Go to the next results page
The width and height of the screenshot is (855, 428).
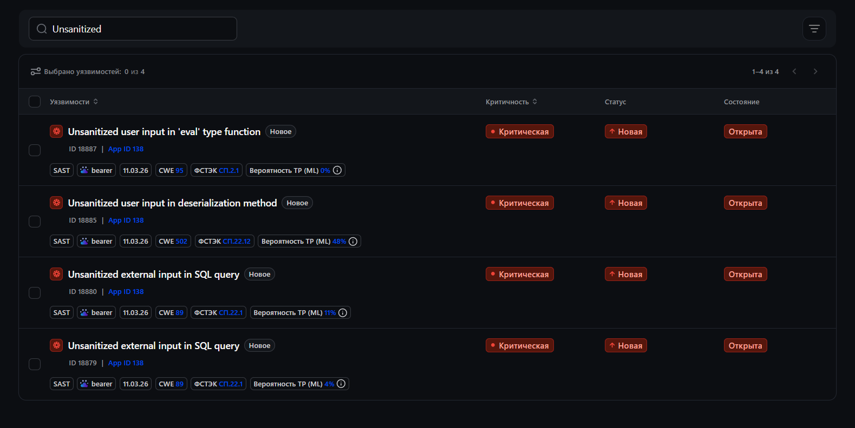pos(815,71)
